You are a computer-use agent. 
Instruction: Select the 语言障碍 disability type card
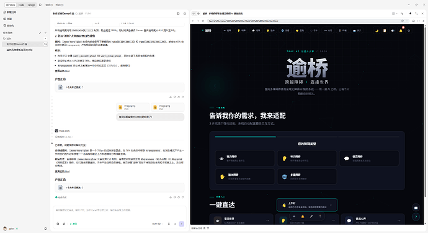tap(369, 158)
